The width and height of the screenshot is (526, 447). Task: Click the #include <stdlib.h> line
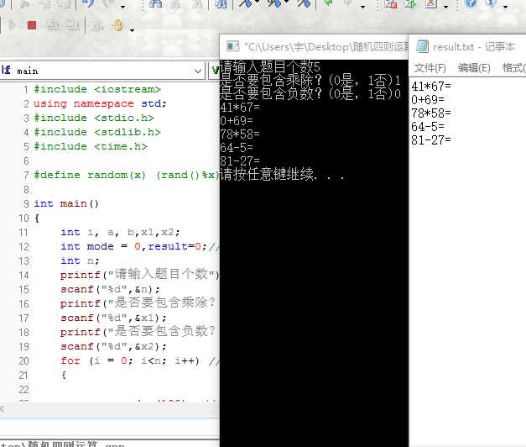point(97,132)
